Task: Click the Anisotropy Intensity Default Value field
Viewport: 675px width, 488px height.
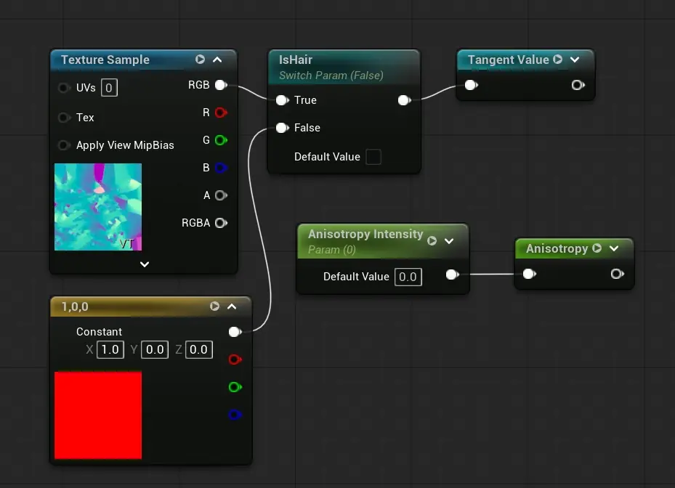Action: point(408,277)
